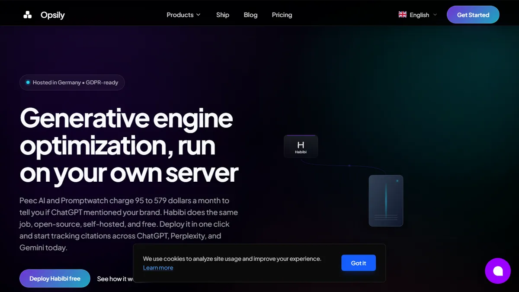The image size is (519, 292).
Task: Open the chat widget bubble
Action: pos(498,271)
